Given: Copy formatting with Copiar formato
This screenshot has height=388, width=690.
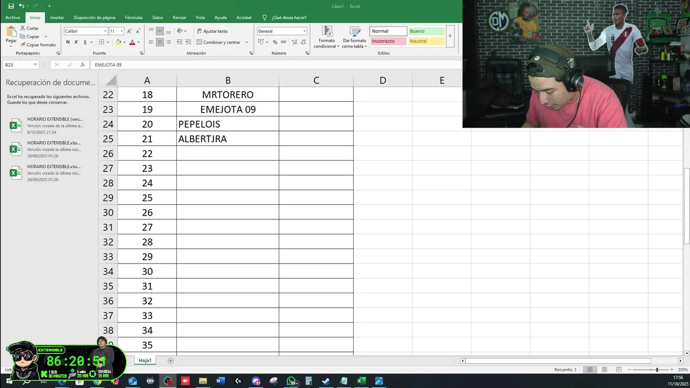Looking at the screenshot, I should [x=38, y=45].
